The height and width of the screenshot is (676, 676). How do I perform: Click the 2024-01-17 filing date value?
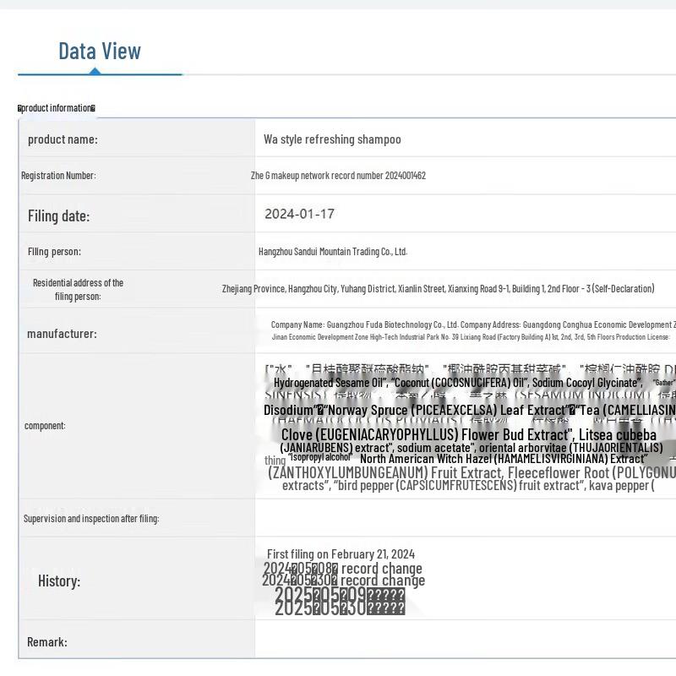click(x=299, y=215)
